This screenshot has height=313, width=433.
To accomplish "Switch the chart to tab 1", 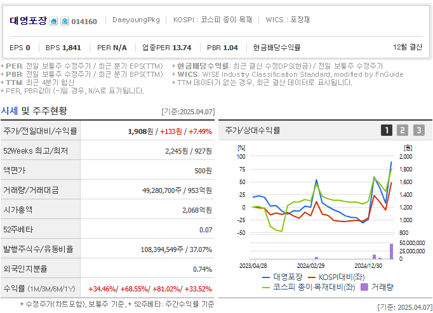I will pos(386,130).
